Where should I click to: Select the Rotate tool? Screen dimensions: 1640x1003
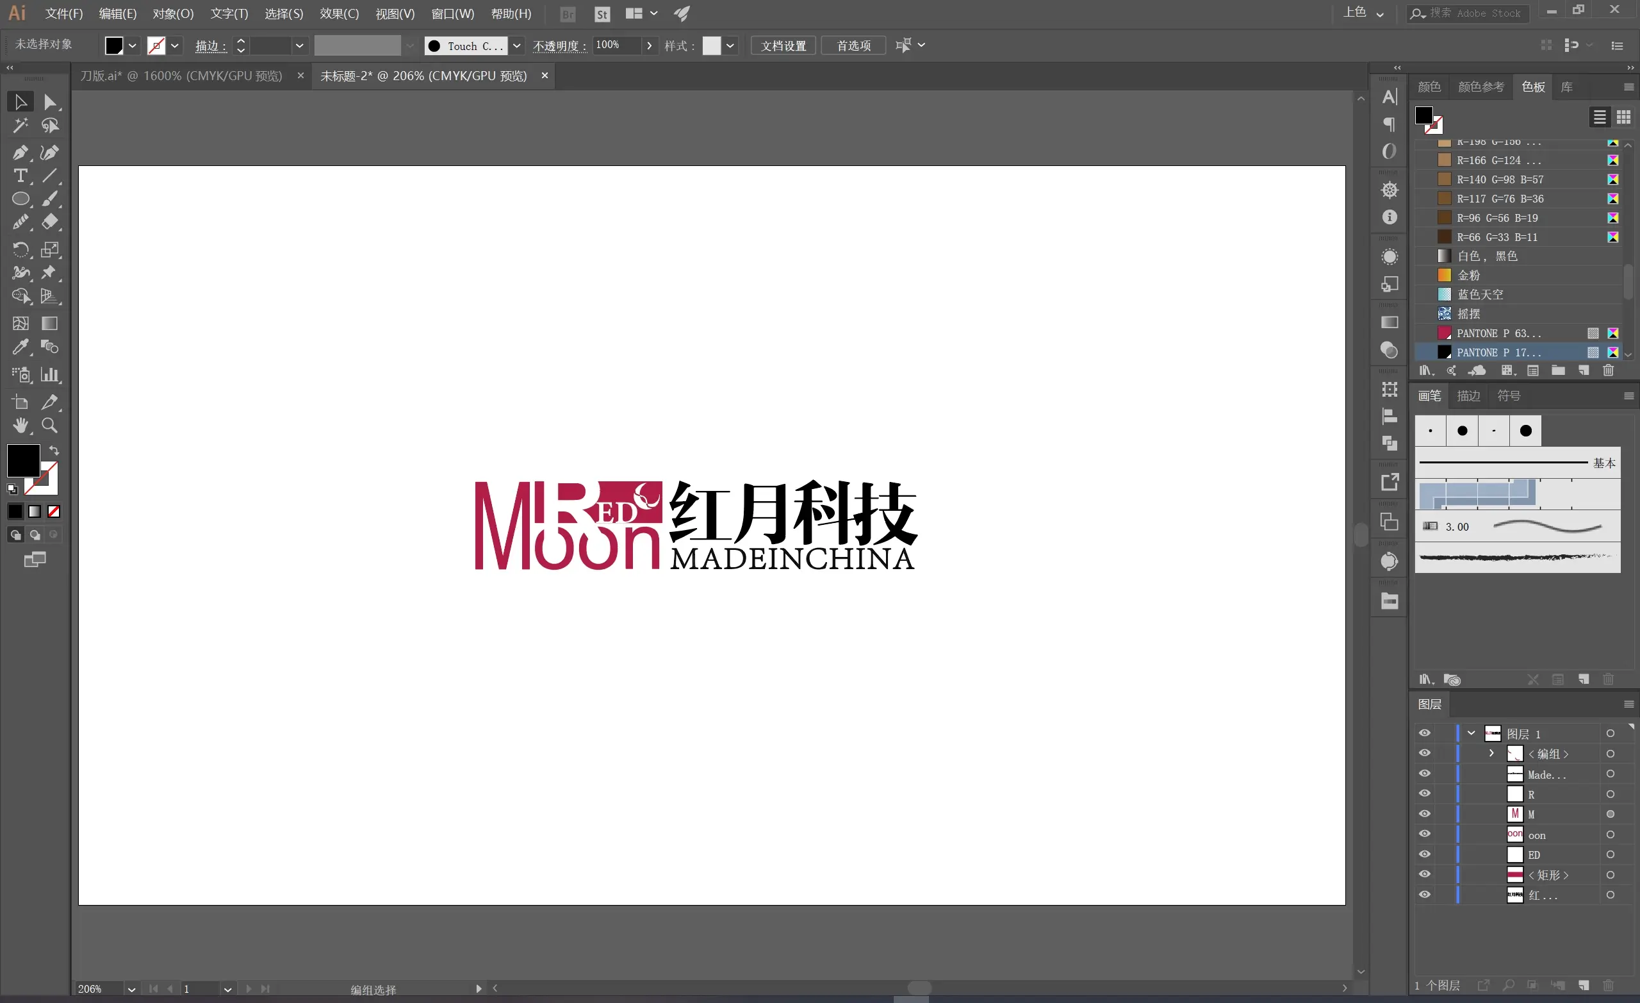click(x=20, y=250)
